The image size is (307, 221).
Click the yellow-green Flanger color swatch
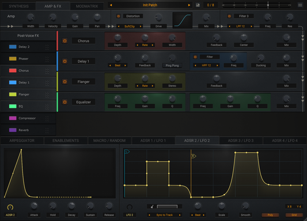(x=13, y=94)
